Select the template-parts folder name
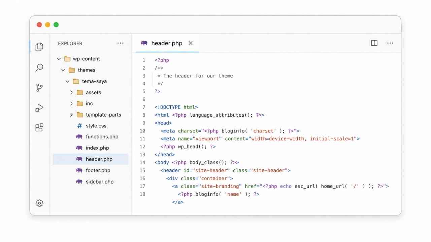Viewport: 431px width, 242px height. [x=103, y=115]
